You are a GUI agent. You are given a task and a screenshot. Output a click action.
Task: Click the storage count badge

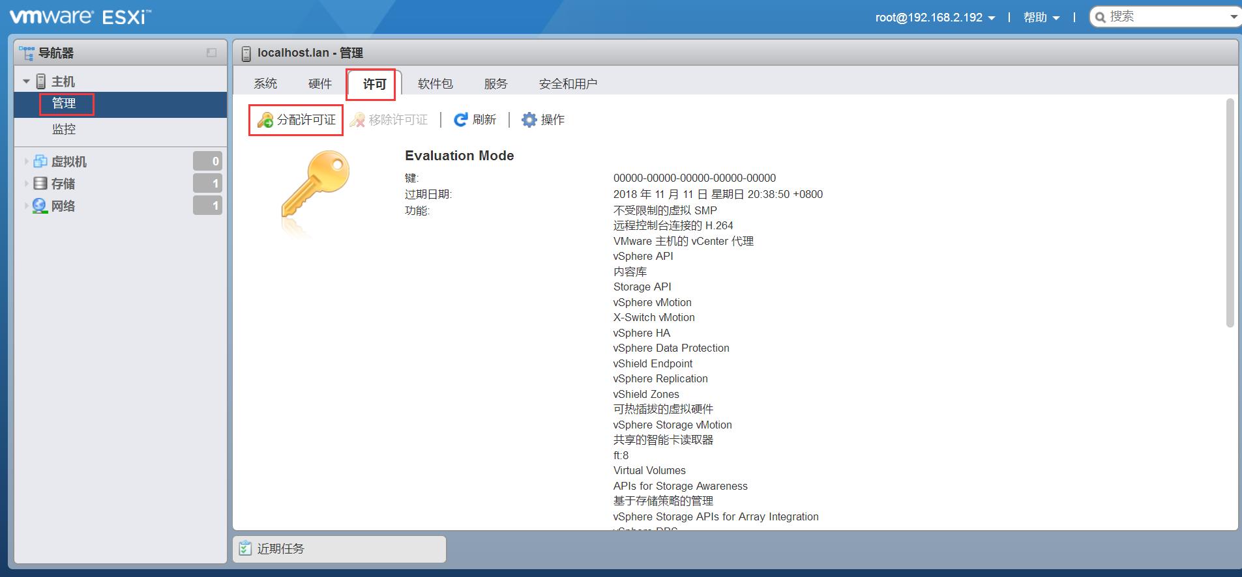pyautogui.click(x=207, y=183)
